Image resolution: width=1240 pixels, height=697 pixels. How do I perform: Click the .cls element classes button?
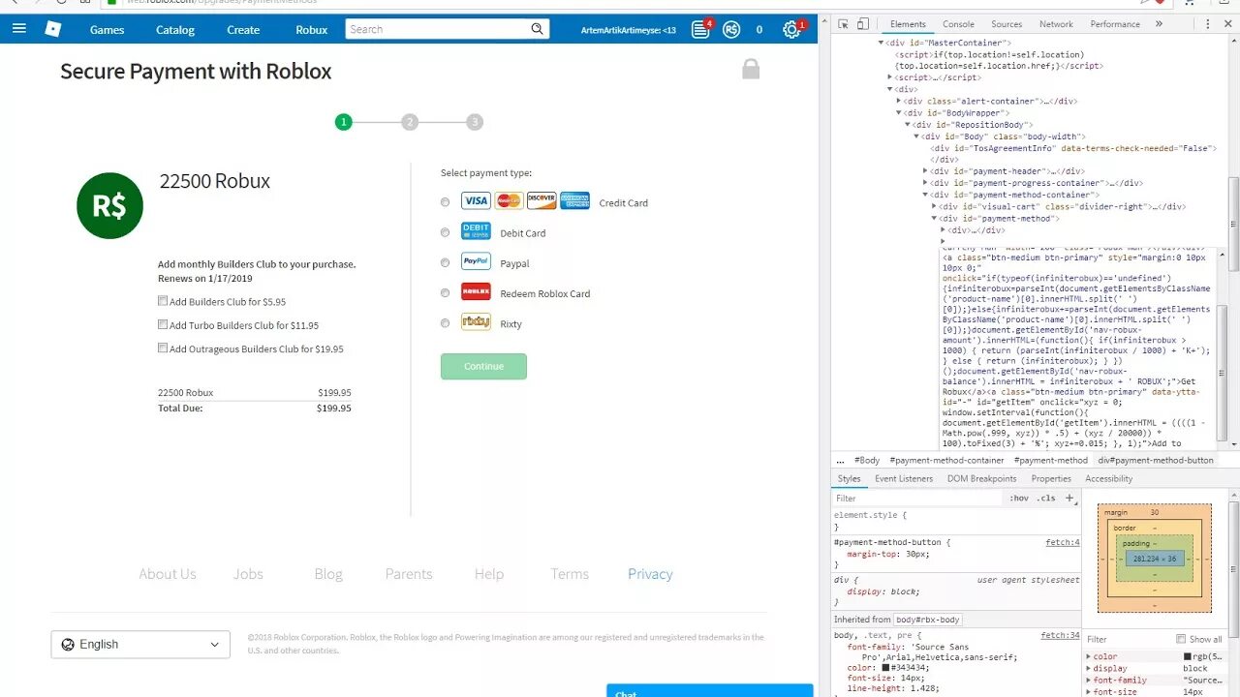pyautogui.click(x=1046, y=498)
